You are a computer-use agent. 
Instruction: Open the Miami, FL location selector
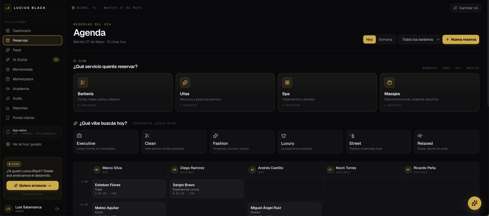coord(107,8)
